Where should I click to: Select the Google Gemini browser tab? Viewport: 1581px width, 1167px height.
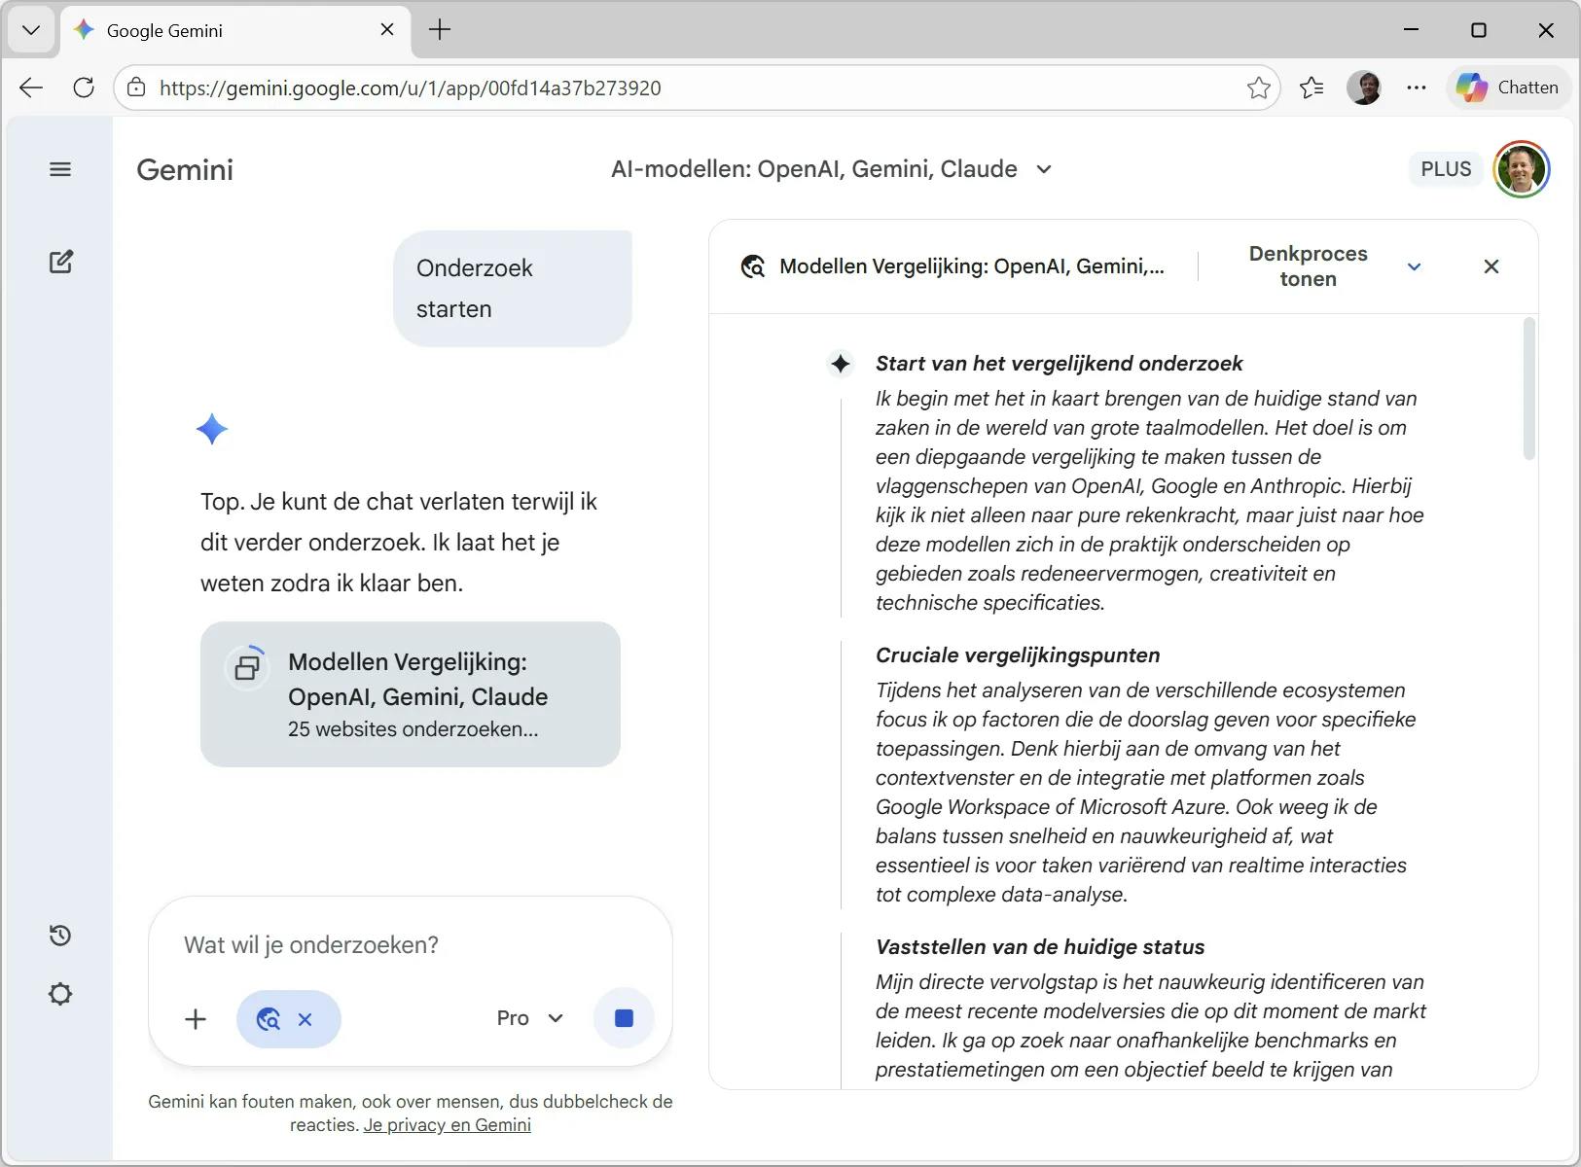tap(234, 30)
